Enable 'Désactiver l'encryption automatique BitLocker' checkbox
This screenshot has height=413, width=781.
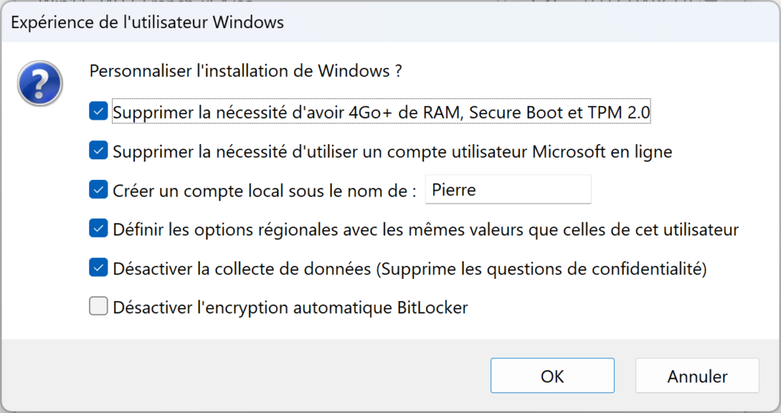(98, 306)
